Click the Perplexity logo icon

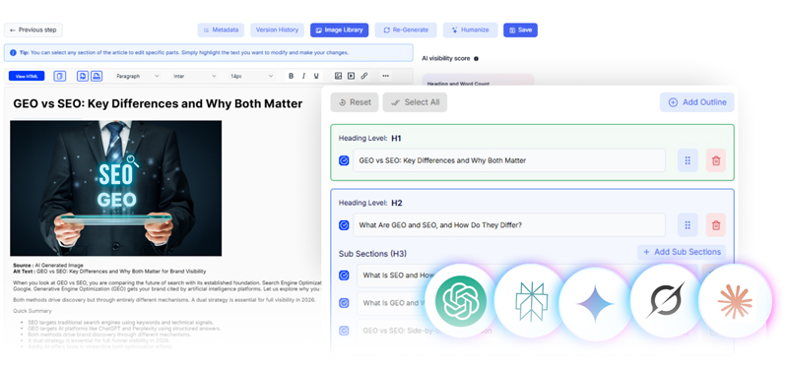pyautogui.click(x=531, y=302)
